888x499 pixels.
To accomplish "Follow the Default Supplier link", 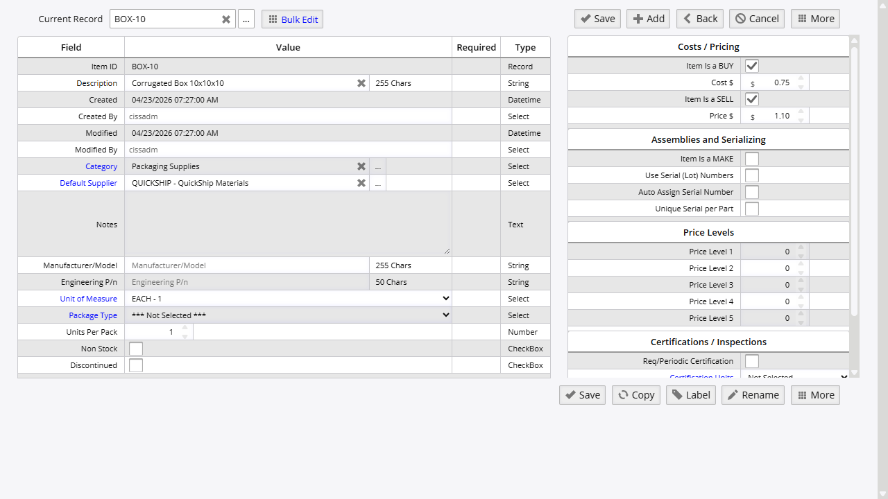I will (88, 182).
